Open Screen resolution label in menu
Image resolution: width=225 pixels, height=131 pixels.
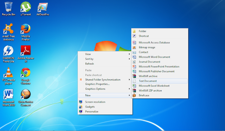click(x=95, y=102)
